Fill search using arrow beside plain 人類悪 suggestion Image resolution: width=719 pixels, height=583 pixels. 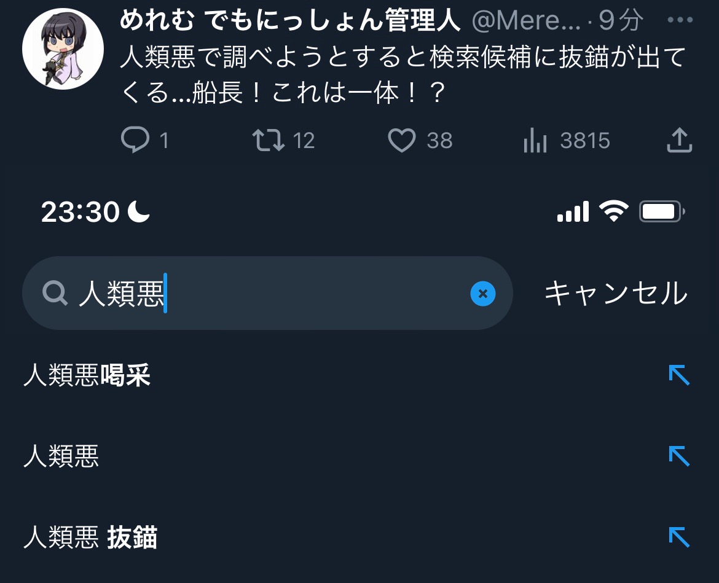[x=679, y=456]
